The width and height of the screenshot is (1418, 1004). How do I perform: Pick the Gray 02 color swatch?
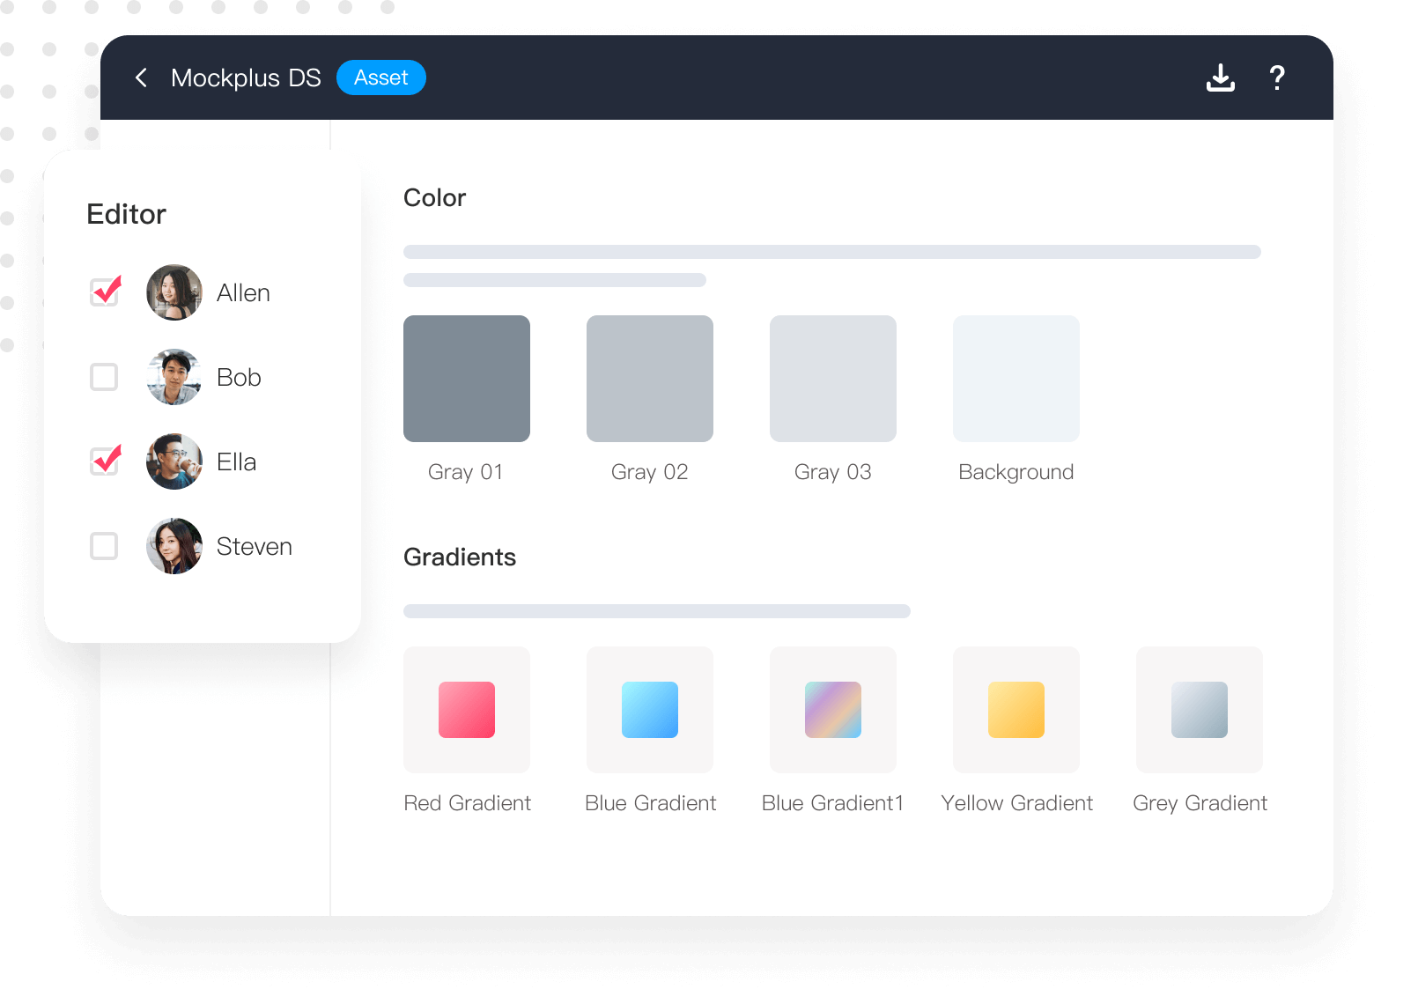pyautogui.click(x=650, y=379)
